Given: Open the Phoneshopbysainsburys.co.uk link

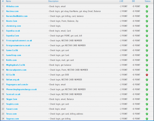Looking at the screenshot, I should pos(21,89).
